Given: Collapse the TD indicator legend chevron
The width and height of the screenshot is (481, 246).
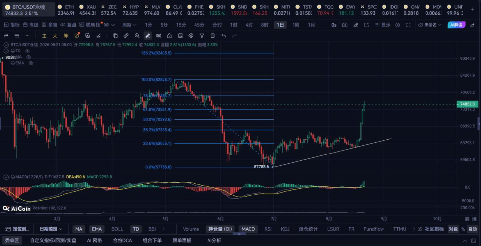Looking at the screenshot, I should pos(6,51).
